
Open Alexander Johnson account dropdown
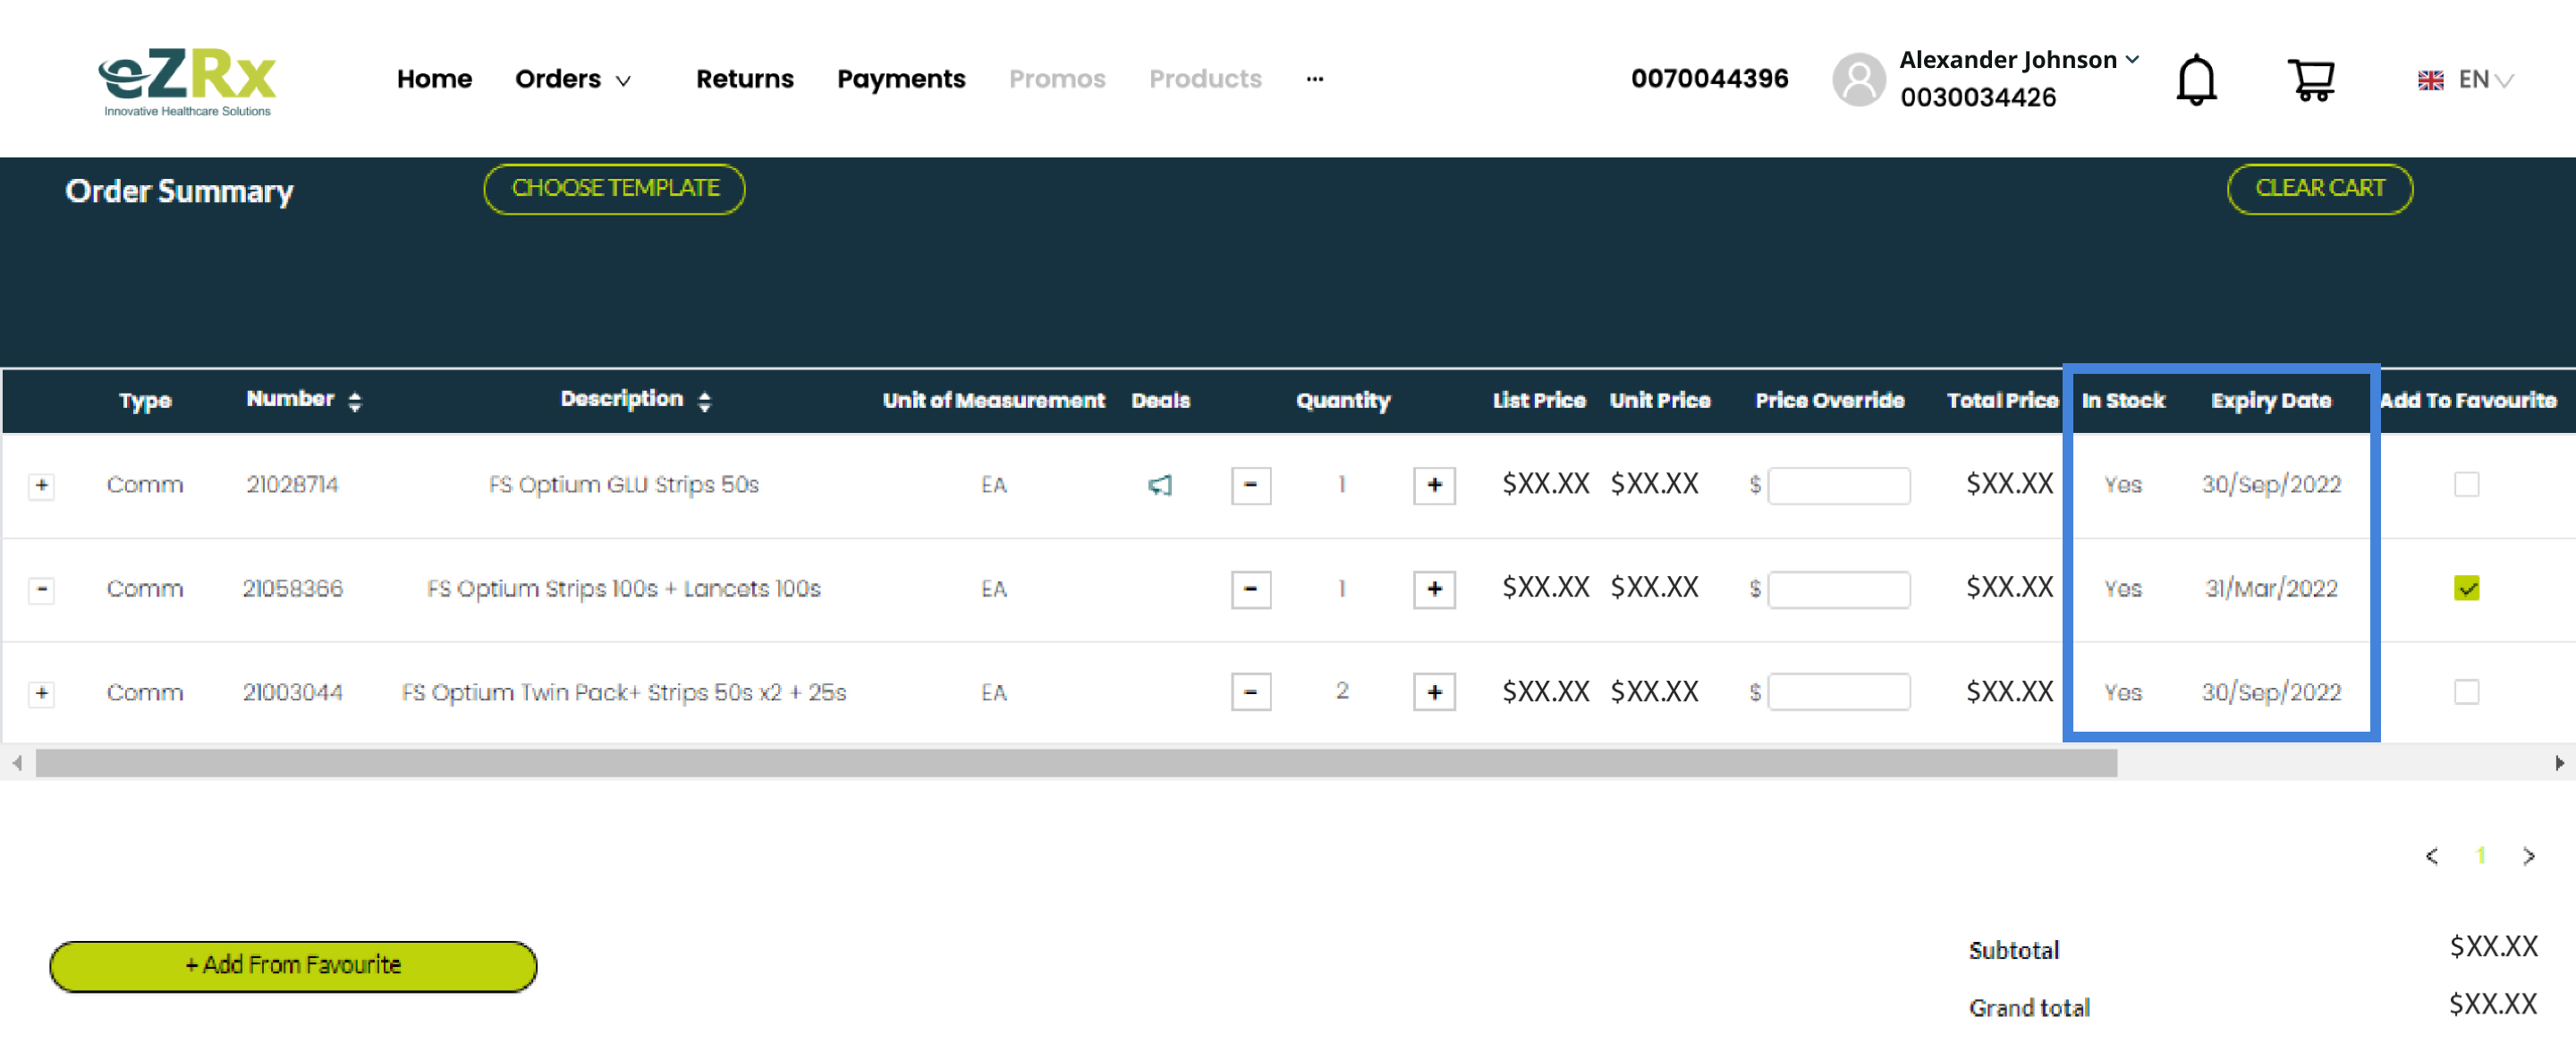(2018, 60)
